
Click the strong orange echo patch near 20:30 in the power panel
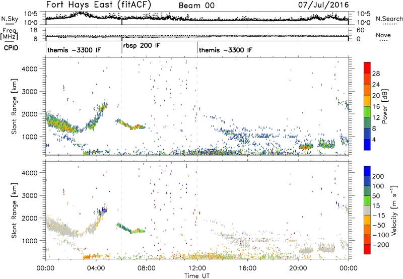pyautogui.click(x=306, y=147)
